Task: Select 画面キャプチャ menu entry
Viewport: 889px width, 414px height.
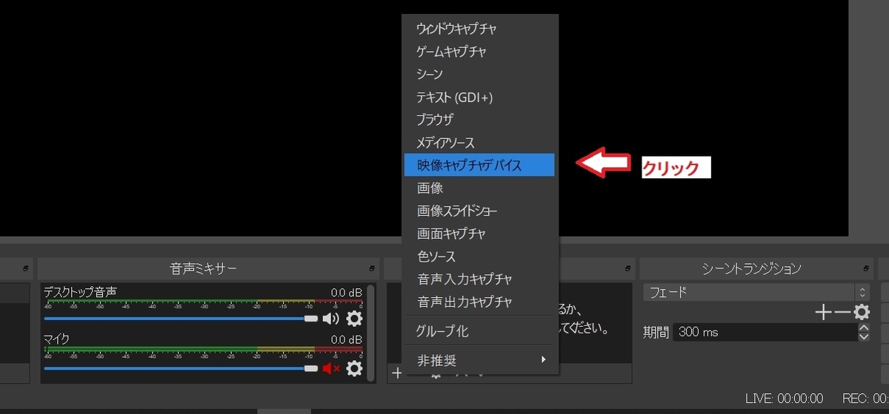Action: (x=480, y=234)
